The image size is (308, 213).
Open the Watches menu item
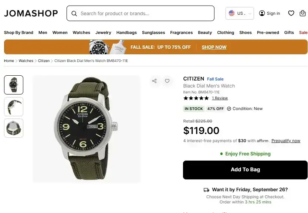[81, 32]
